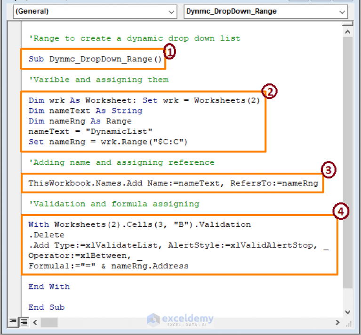The width and height of the screenshot is (361, 335).
Task: Click the comment 'Adding name and assigning reference
Action: coord(121,163)
